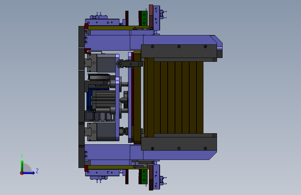Image resolution: width=301 pixels, height=195 pixels.
Task: Select the black link arm beside the olive plate
Action: (130, 64)
